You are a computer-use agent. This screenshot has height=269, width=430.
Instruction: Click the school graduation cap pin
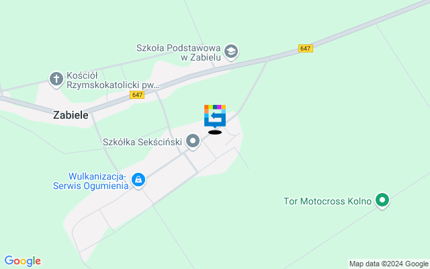231,52
